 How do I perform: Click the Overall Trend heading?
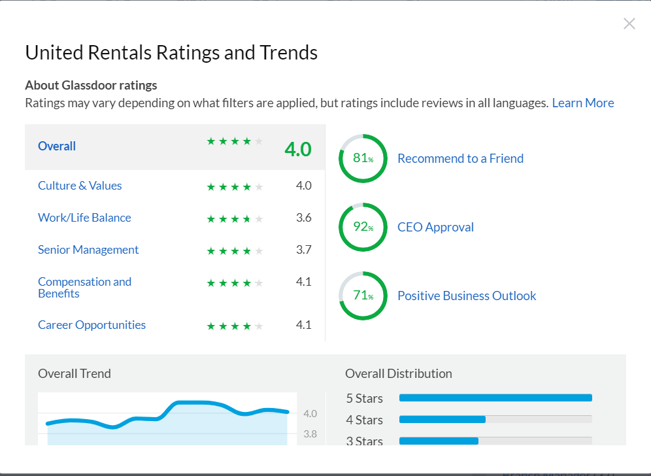pos(75,373)
